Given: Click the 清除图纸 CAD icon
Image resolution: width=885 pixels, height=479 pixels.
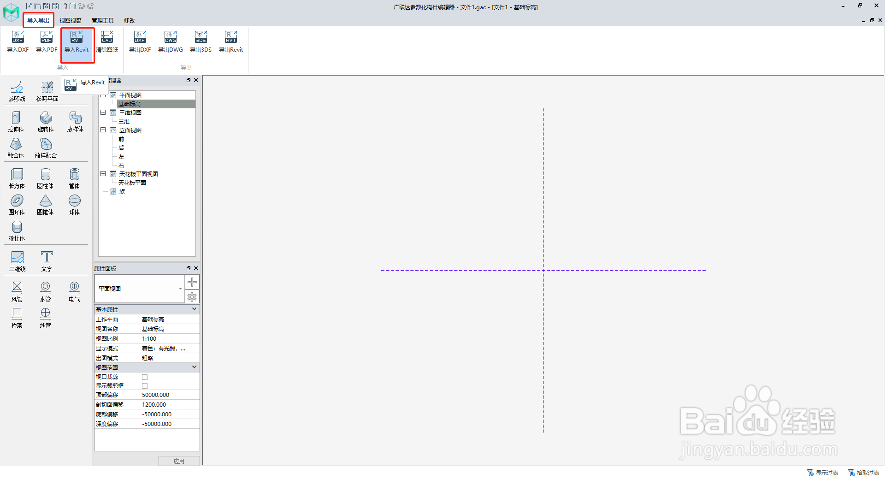Looking at the screenshot, I should click(x=107, y=37).
